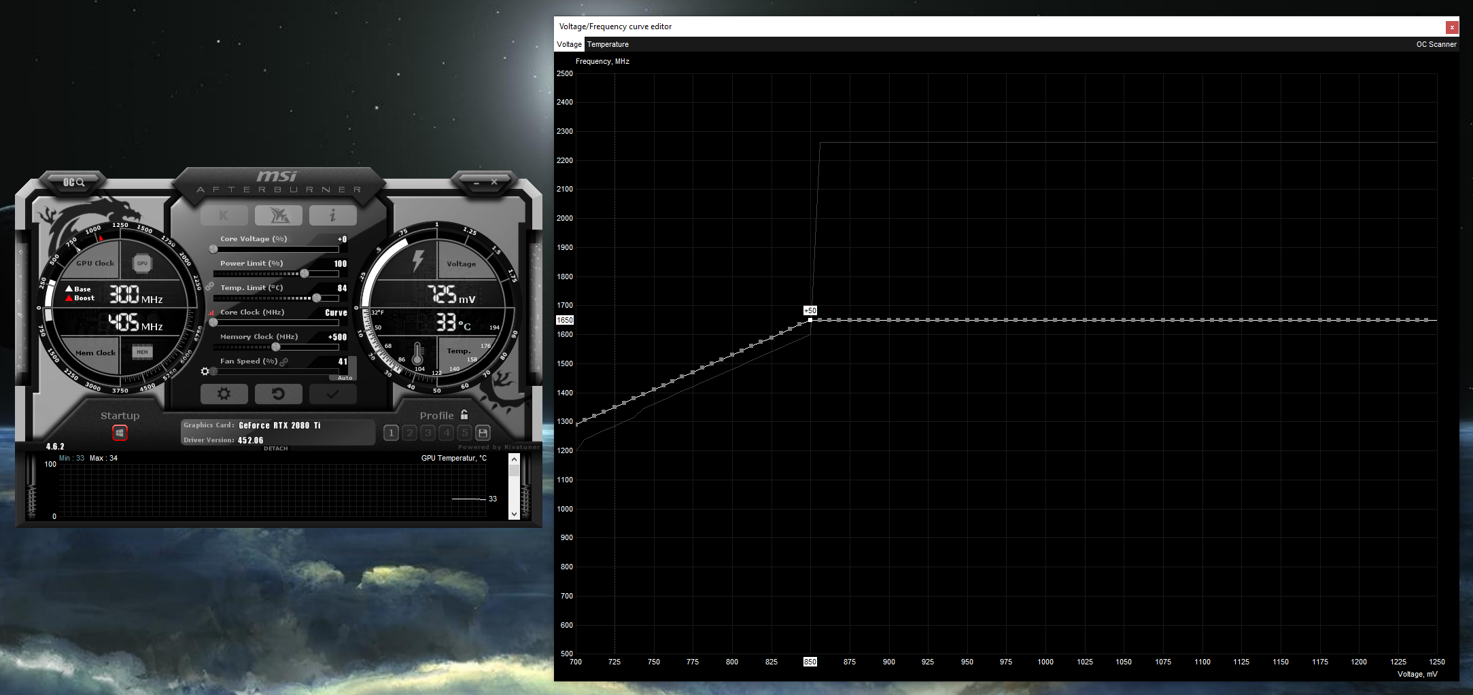Open the MSI app icon beside K

coord(278,215)
